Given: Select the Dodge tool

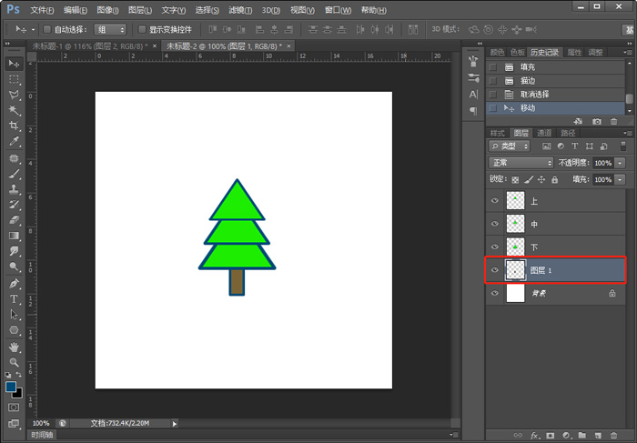Looking at the screenshot, I should (14, 267).
